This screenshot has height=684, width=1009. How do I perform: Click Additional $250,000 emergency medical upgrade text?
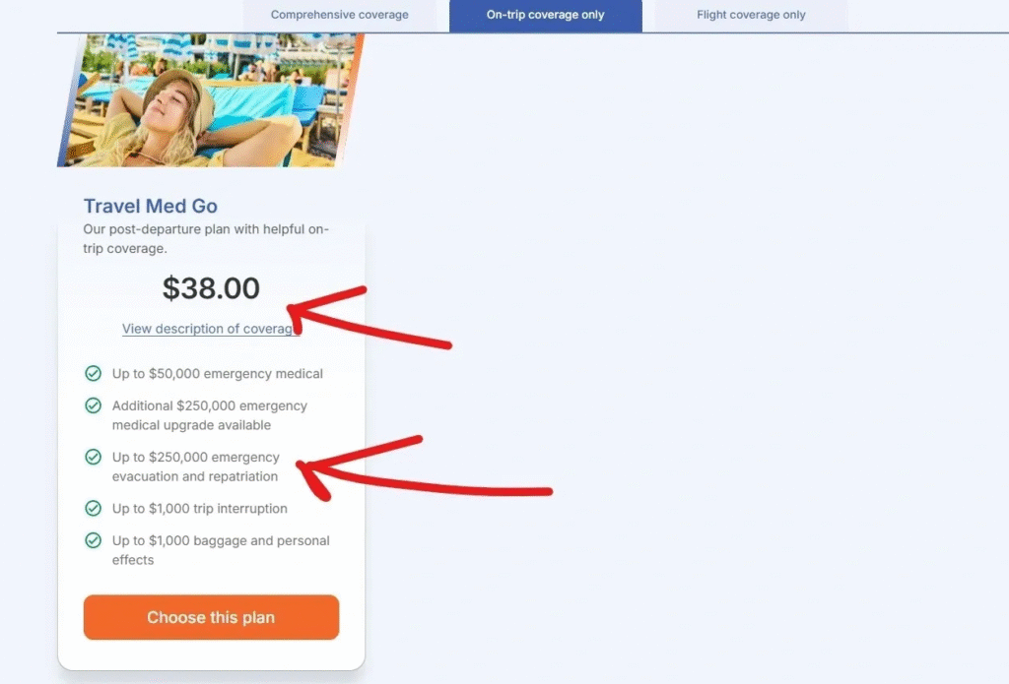click(x=210, y=415)
